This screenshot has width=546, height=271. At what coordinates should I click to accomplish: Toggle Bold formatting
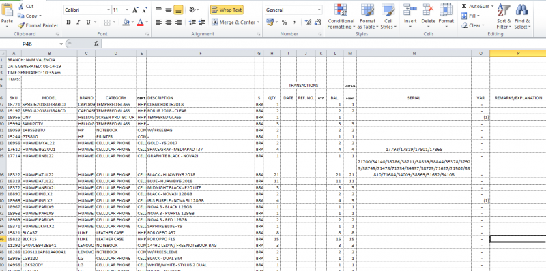69,22
